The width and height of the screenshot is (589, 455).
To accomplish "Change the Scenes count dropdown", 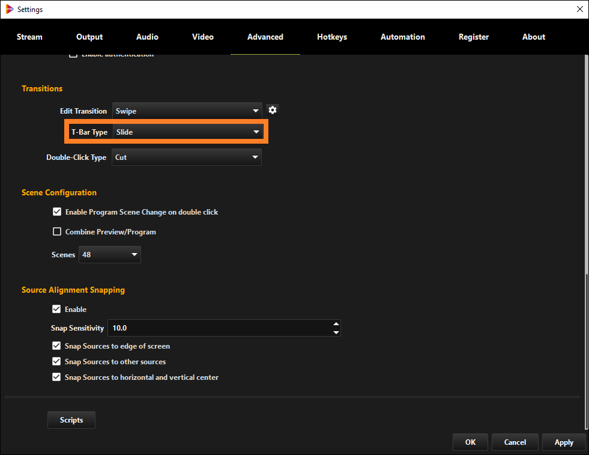I will tap(109, 255).
